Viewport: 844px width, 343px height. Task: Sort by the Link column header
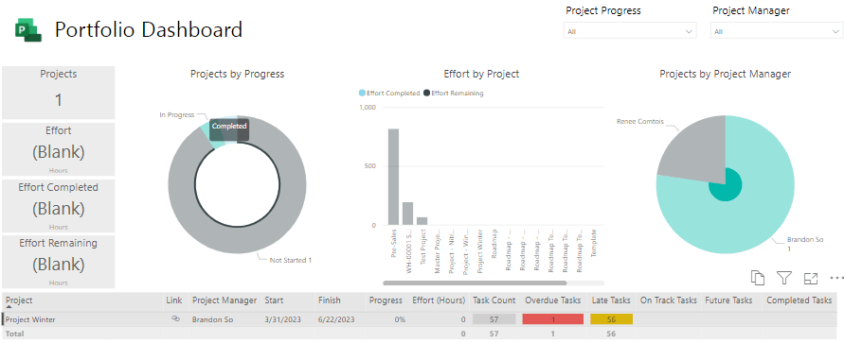174,300
